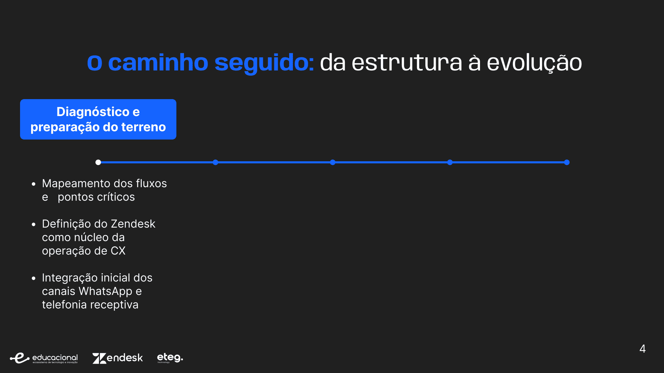Click 'operação de CX' in the second bullet
The width and height of the screenshot is (664, 373).
[84, 251]
